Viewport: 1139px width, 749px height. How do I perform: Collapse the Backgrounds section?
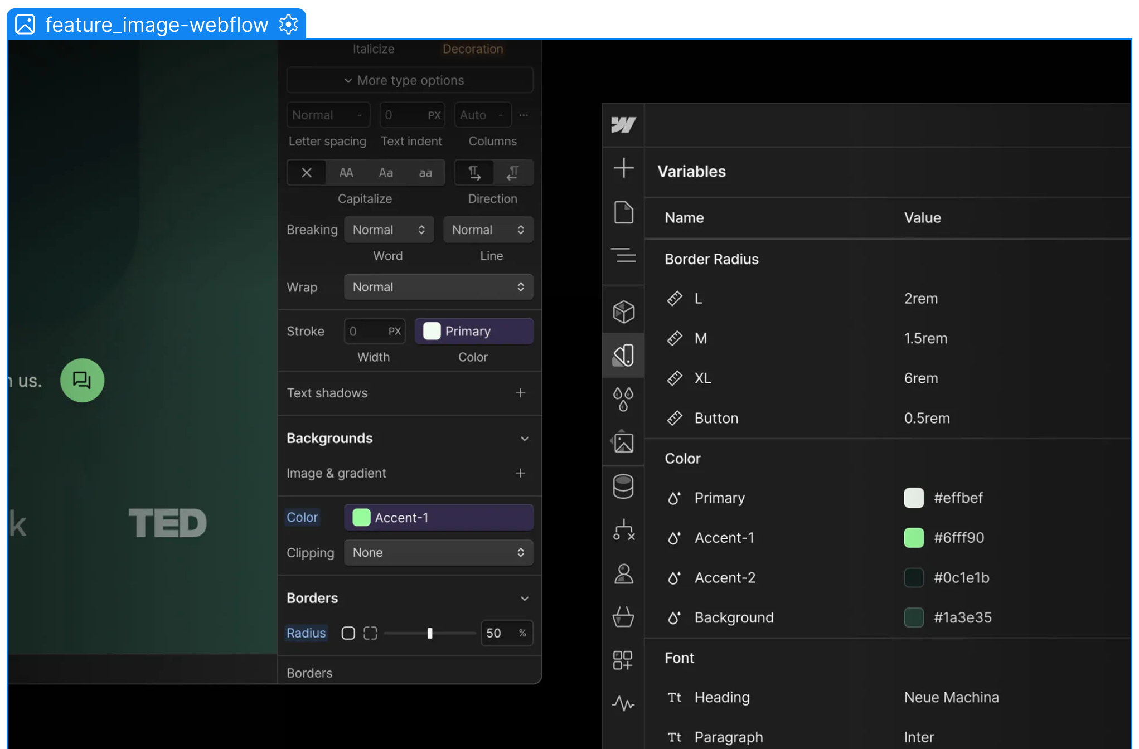pyautogui.click(x=524, y=439)
